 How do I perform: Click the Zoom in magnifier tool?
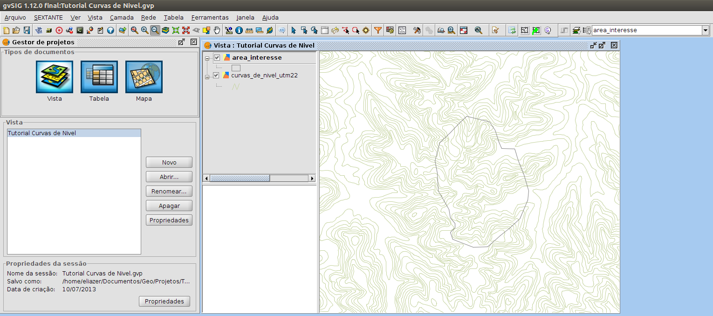point(144,30)
